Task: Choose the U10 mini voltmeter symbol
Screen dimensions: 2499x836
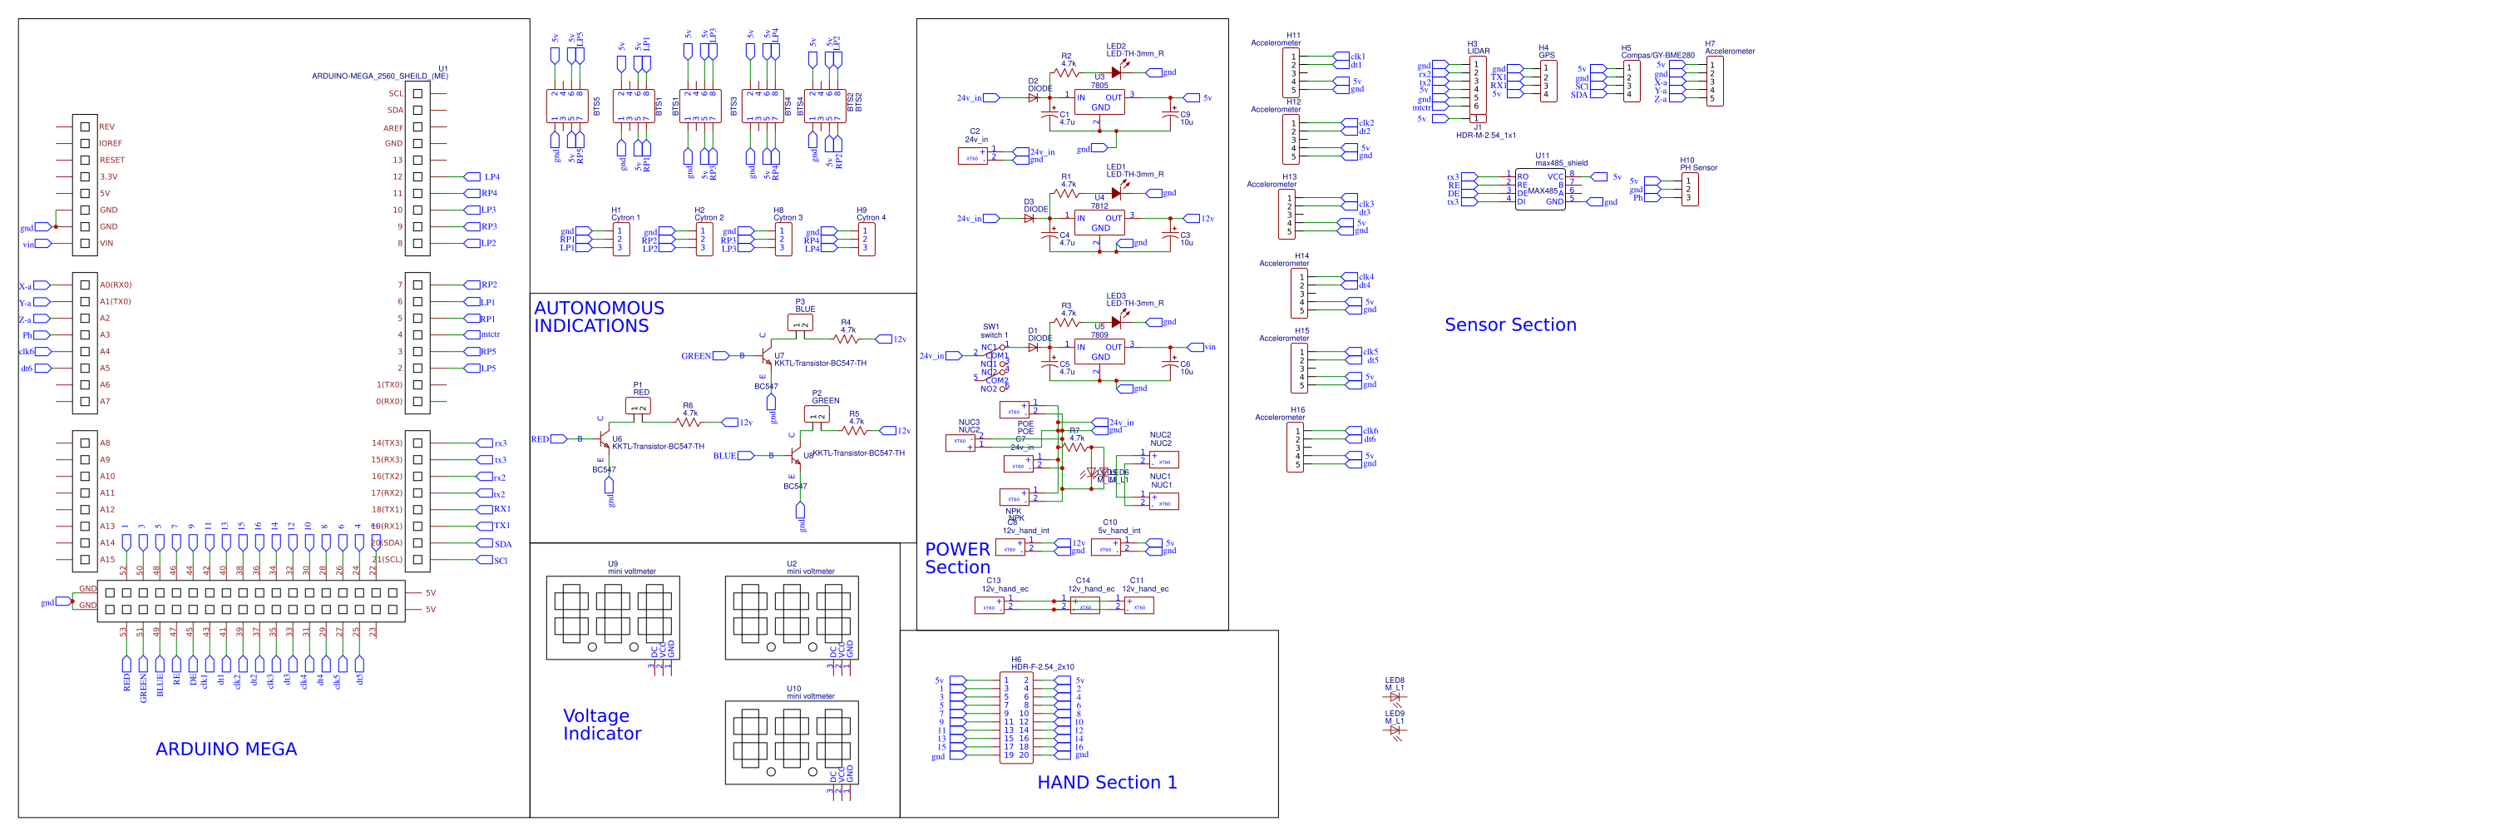Action: pyautogui.click(x=792, y=742)
